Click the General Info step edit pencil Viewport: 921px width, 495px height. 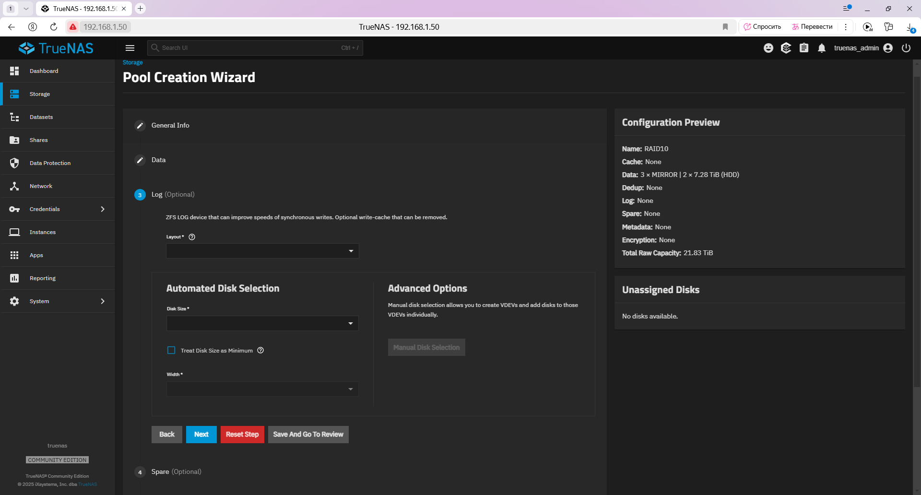[140, 126]
